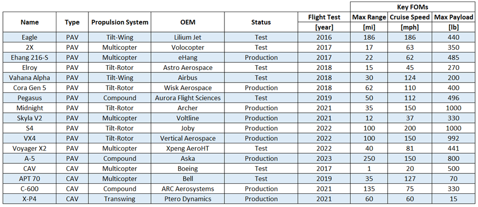Click the ARC Aerosystems cell
The image size is (478, 207).
[187, 189]
